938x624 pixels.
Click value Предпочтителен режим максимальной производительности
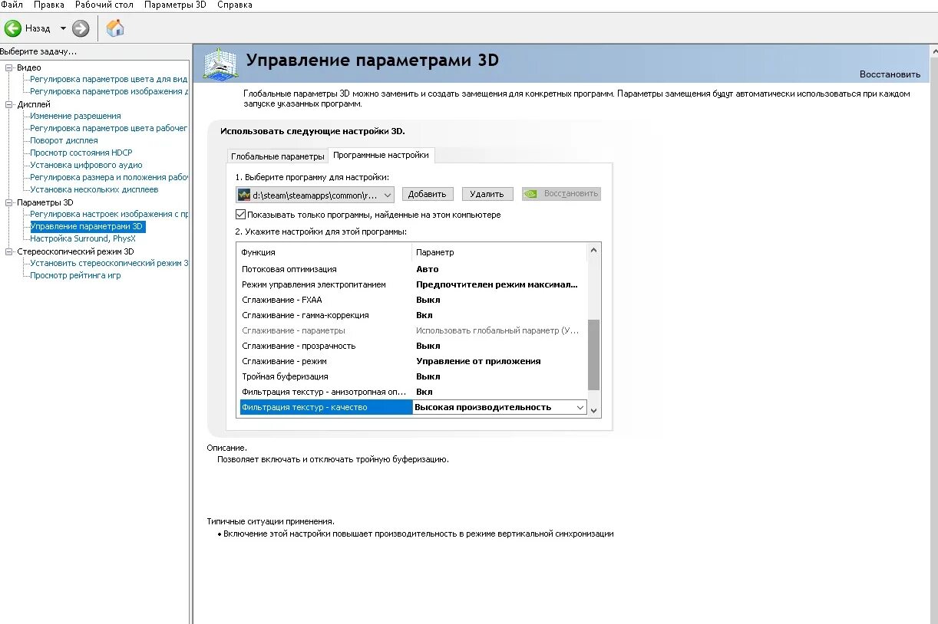point(497,284)
